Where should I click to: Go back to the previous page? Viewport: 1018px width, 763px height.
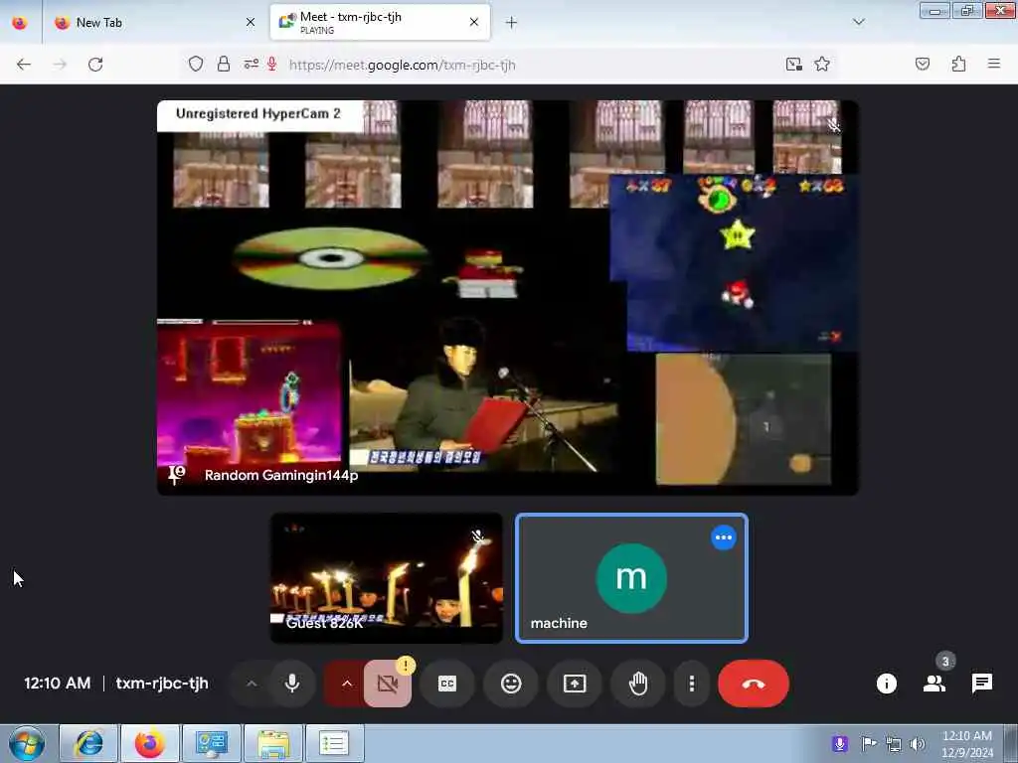click(24, 65)
